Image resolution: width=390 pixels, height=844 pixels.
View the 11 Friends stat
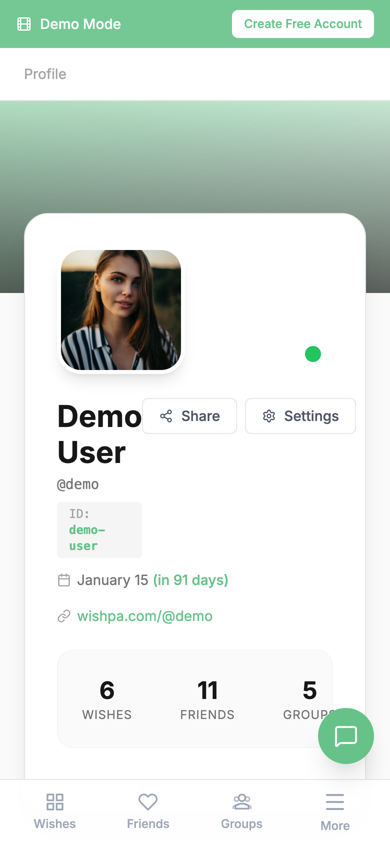207,699
